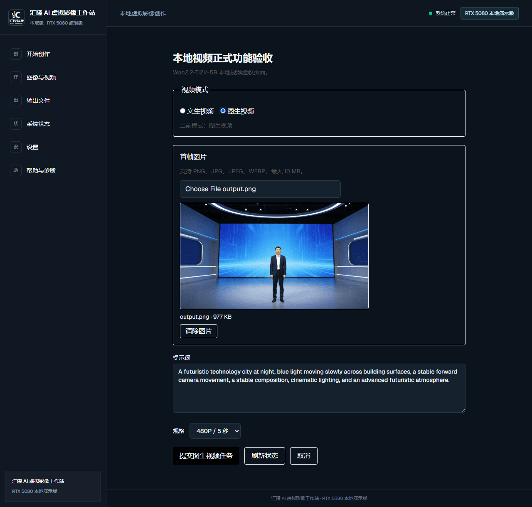The height and width of the screenshot is (507, 532).
Task: Click the 首帧图片 section heading
Action: click(193, 157)
